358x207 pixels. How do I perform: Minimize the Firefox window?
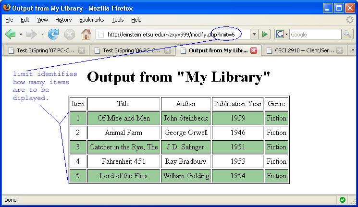(328, 8)
